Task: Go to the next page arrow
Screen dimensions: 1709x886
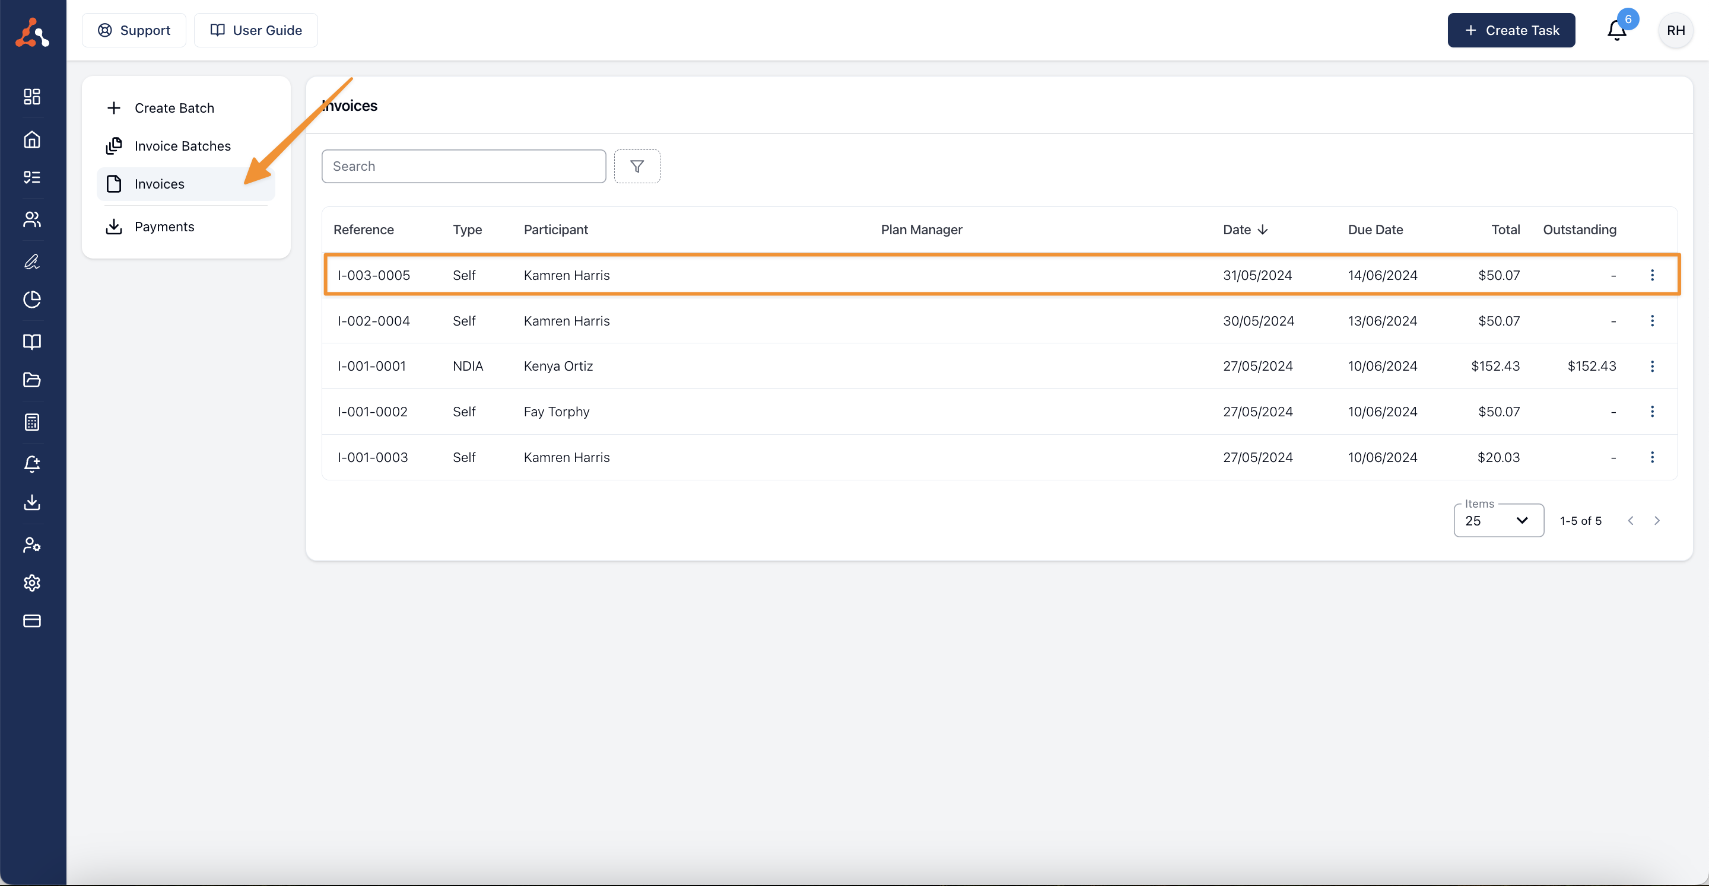Action: (x=1657, y=521)
